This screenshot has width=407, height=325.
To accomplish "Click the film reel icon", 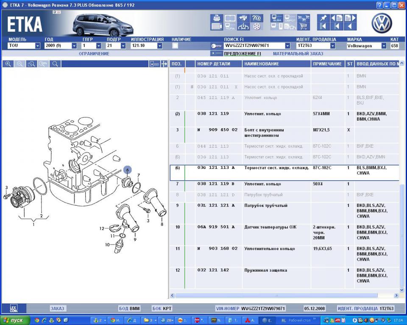I will click(257, 26).
